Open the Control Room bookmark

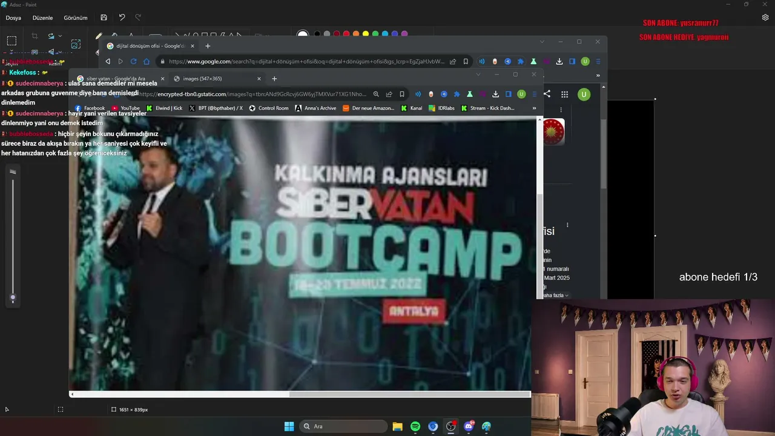tap(269, 108)
